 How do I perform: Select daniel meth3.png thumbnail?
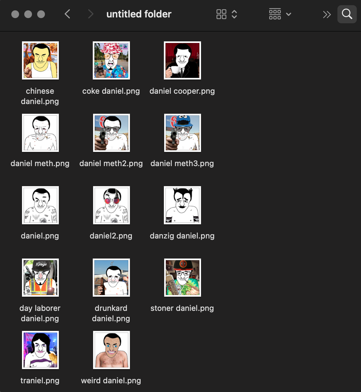183,133
